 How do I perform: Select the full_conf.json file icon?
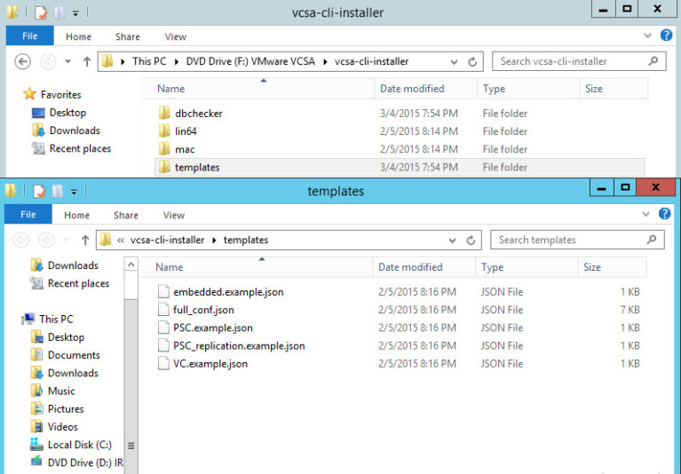click(162, 310)
